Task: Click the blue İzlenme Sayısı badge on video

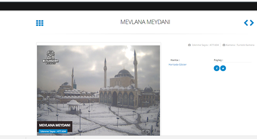Action: [x=53, y=131]
